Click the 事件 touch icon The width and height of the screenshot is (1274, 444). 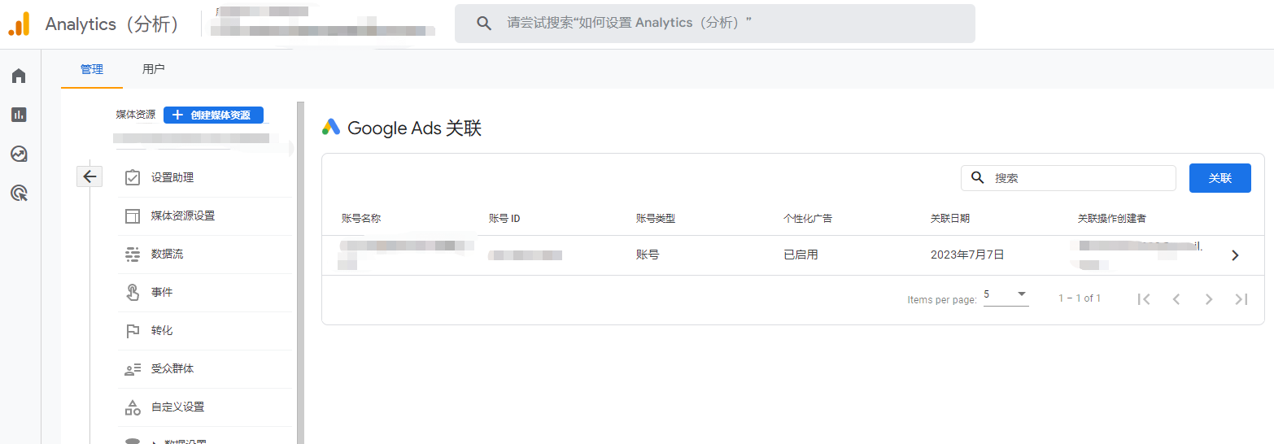pos(133,292)
